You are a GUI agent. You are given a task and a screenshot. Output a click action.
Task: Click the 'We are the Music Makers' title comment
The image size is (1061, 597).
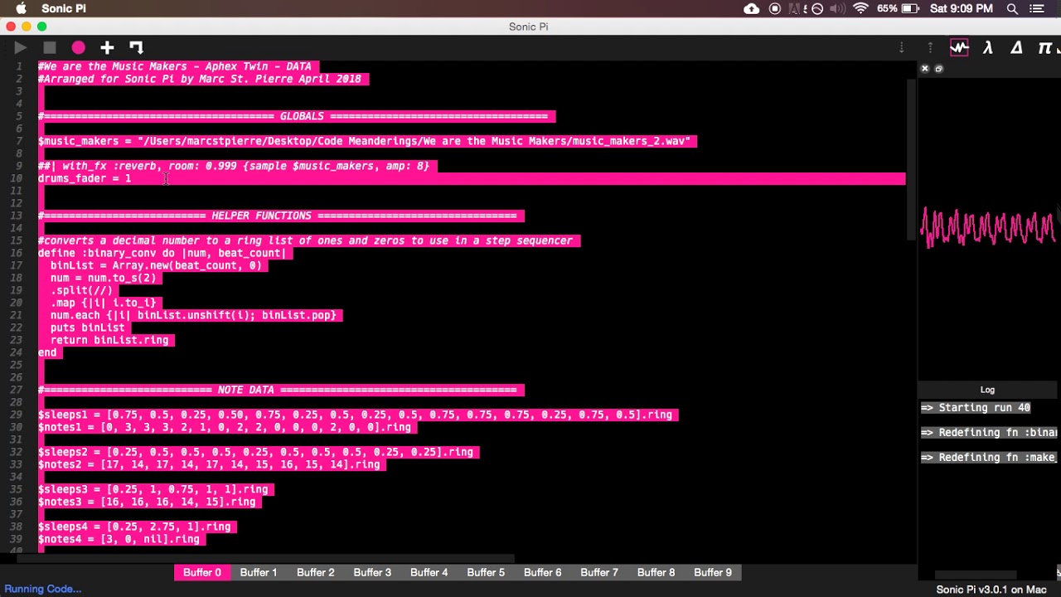[175, 66]
